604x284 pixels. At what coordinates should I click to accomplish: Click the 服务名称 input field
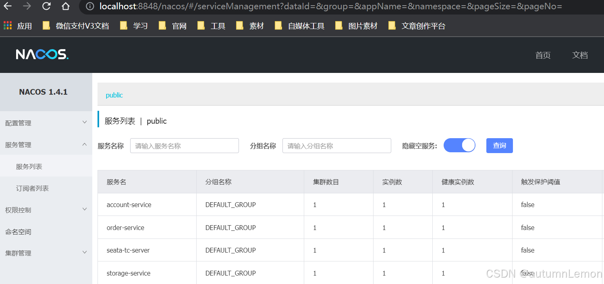(184, 145)
